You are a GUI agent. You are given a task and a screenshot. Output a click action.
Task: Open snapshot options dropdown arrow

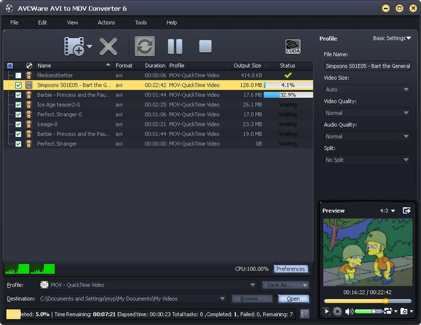coord(412,311)
